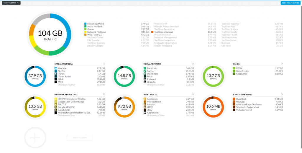Close the Streaming Media category panel
Screen dimensions: 302x153
click(104, 64)
